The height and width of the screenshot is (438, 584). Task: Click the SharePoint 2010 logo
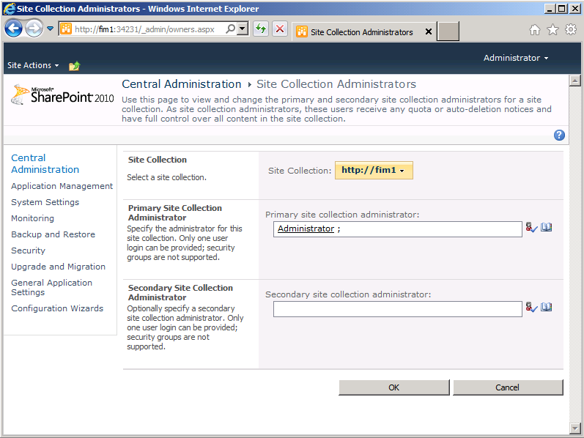(x=62, y=94)
